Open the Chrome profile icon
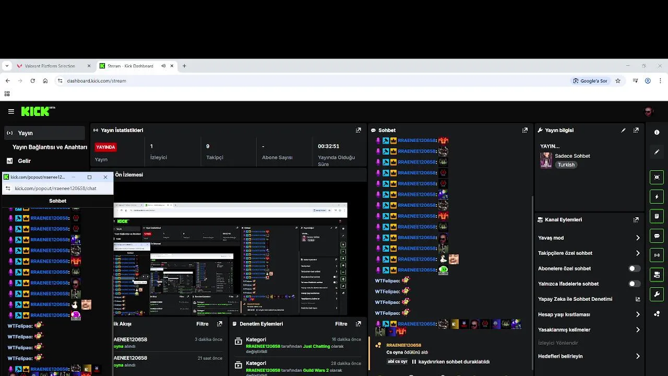668x376 pixels. click(x=648, y=81)
